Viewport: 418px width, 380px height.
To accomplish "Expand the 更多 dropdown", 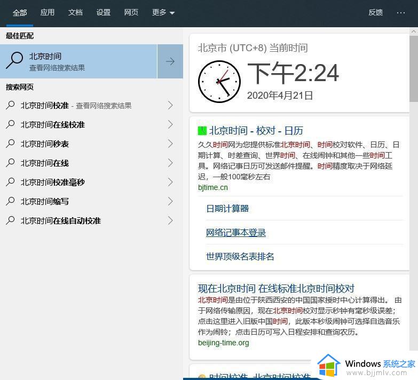I will [x=163, y=12].
